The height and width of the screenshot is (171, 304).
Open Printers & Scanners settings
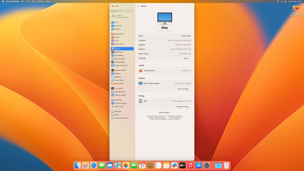click(122, 118)
